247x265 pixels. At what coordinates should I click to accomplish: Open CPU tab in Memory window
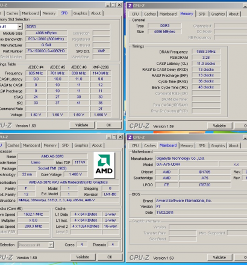[135, 14]
